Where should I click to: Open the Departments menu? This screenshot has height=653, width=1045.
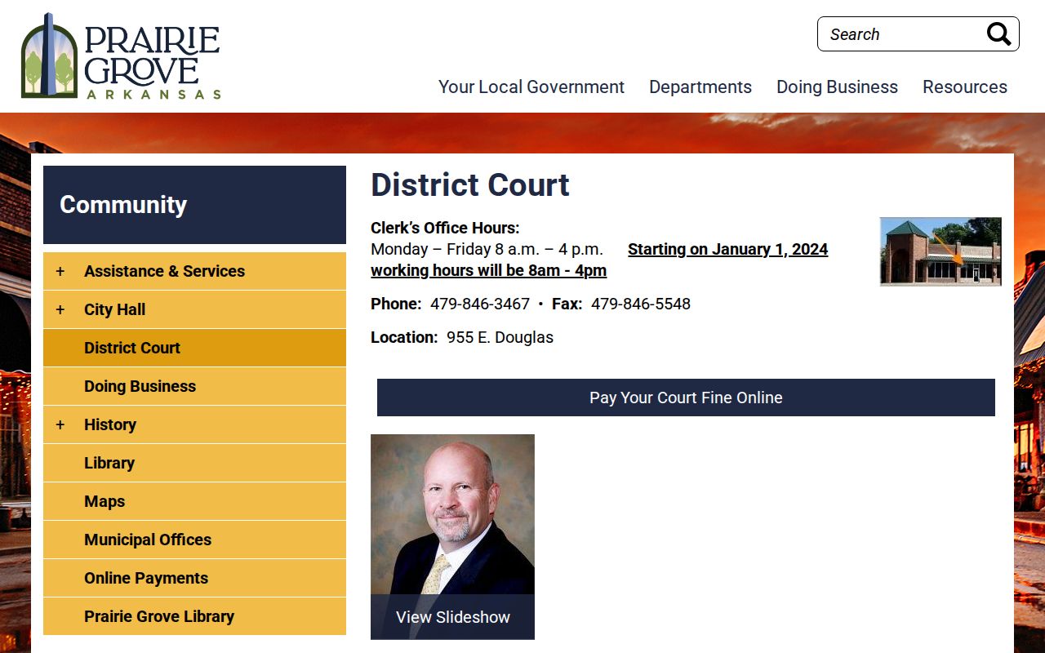(x=700, y=87)
